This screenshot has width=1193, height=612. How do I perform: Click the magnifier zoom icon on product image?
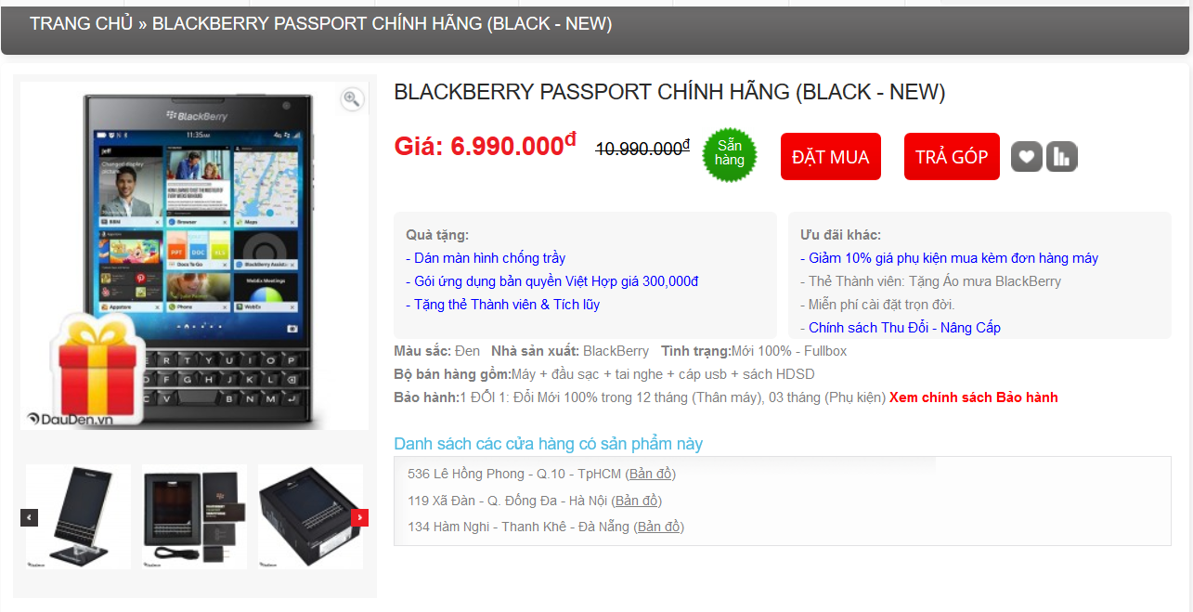352,99
